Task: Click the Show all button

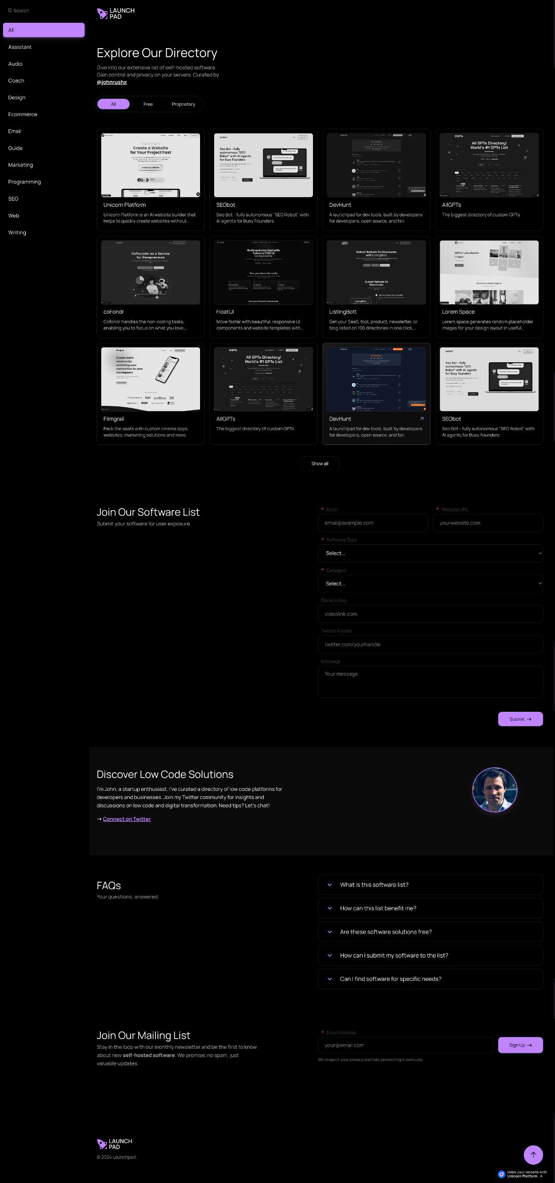Action: tap(320, 464)
